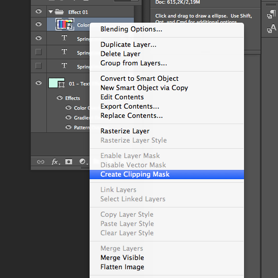Click the Effect 01 folder icon
The image size is (278, 278).
pos(59,12)
